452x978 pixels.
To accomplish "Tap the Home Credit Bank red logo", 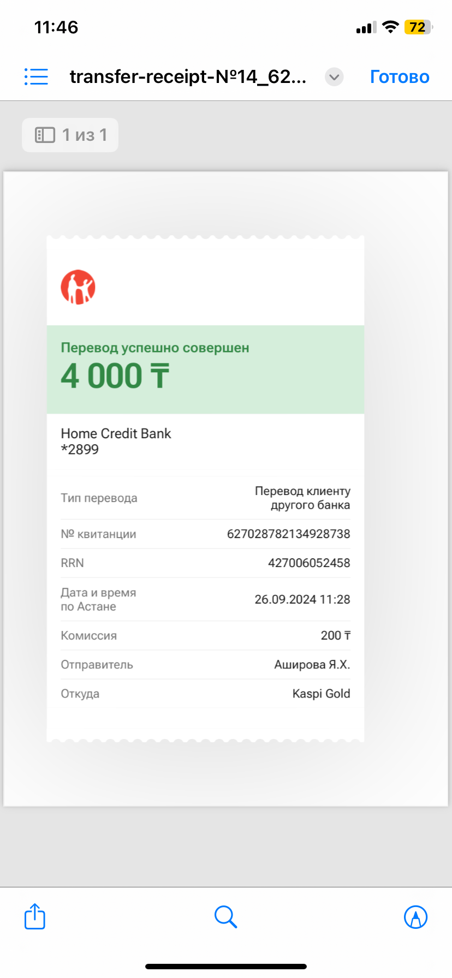I will point(78,287).
